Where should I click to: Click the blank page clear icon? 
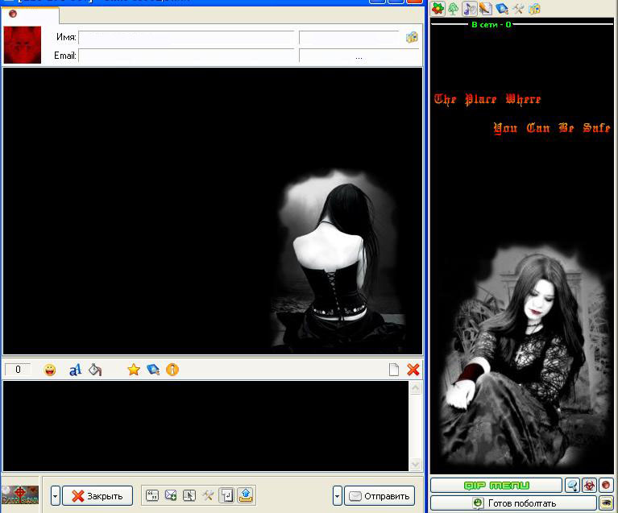click(394, 370)
